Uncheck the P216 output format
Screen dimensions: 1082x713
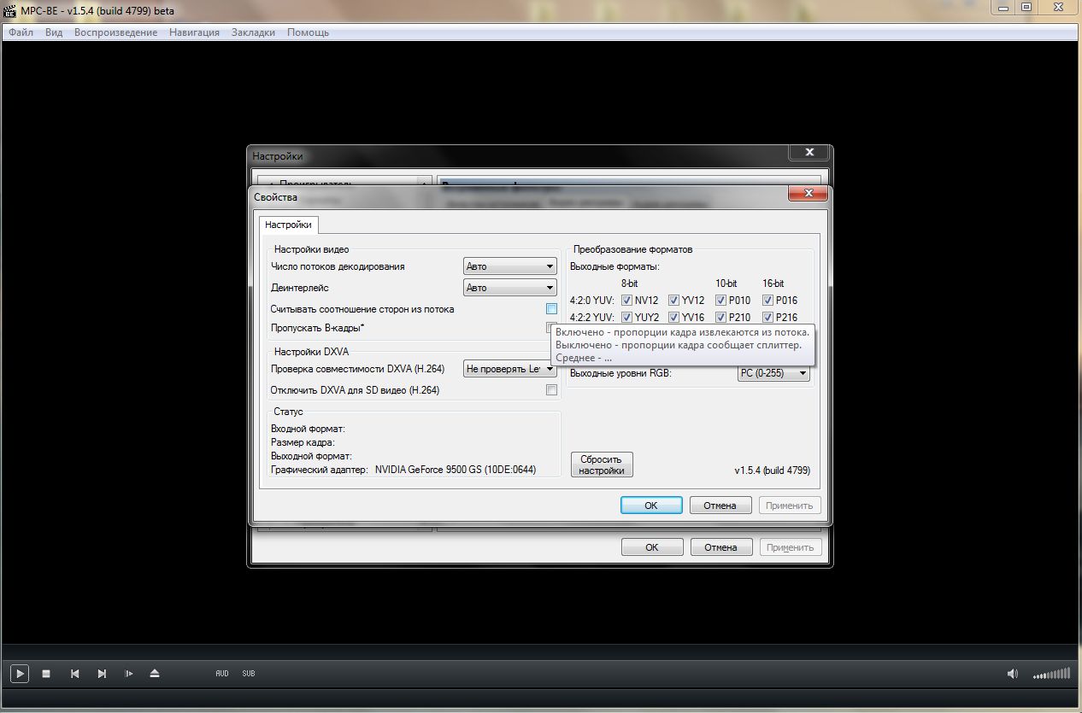tap(767, 318)
